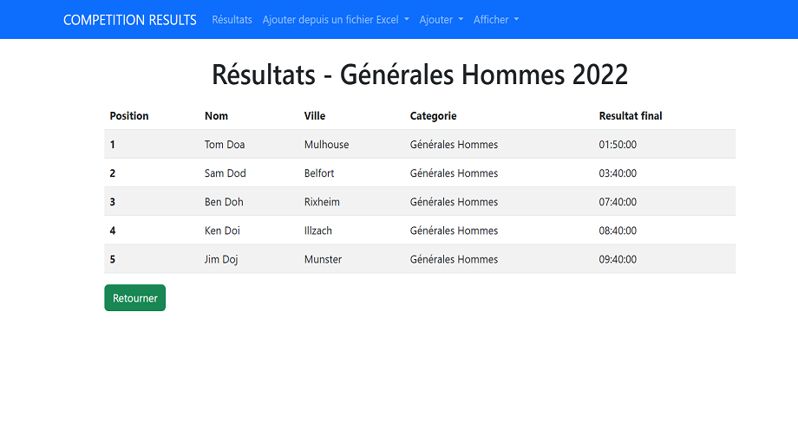Screen dimensions: 798x442
Task: Open the Ajouter dropdown menu
Action: pos(442,20)
